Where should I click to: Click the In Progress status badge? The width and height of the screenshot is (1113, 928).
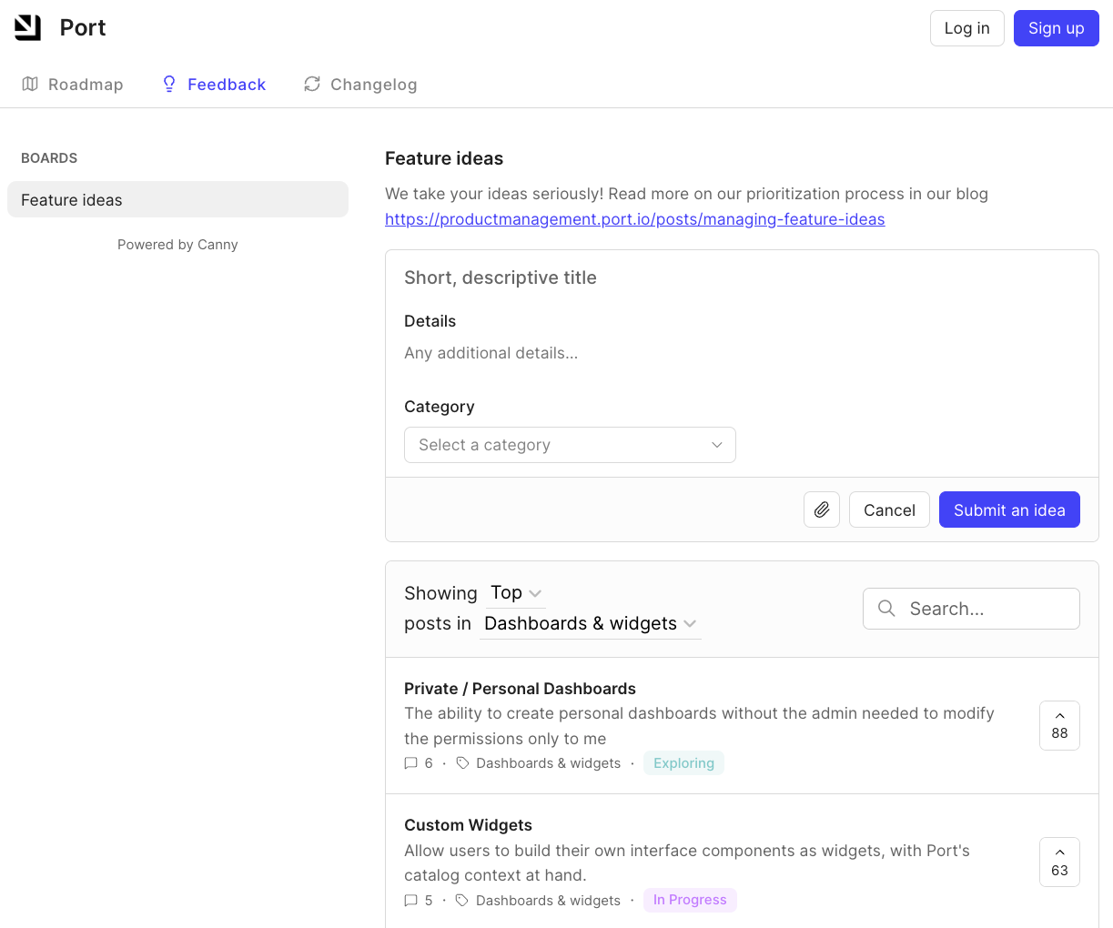(x=690, y=900)
